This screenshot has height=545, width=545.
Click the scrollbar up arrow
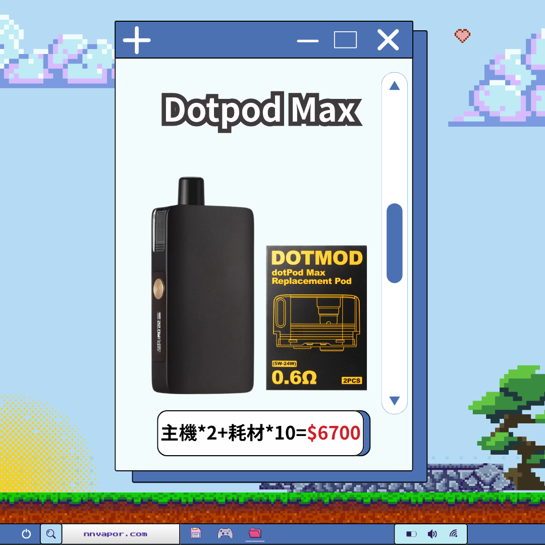pyautogui.click(x=395, y=85)
